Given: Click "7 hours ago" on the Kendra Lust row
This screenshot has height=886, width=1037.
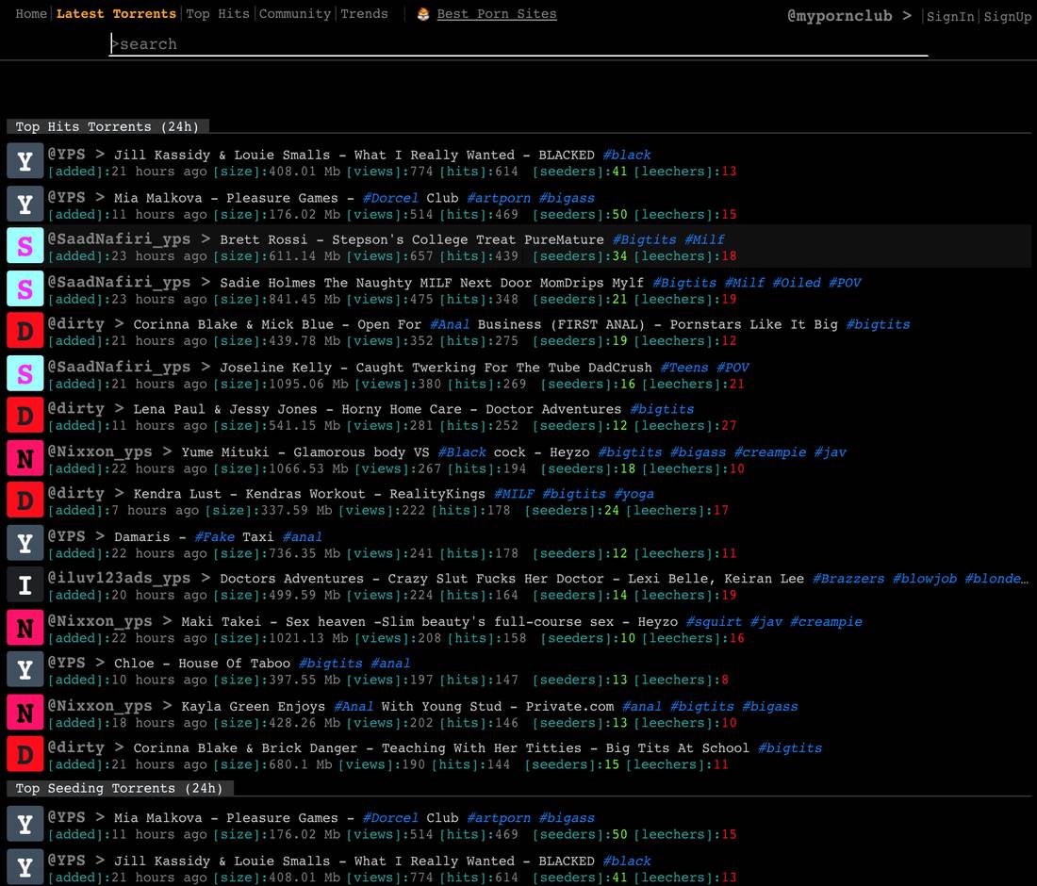Looking at the screenshot, I should point(155,511).
